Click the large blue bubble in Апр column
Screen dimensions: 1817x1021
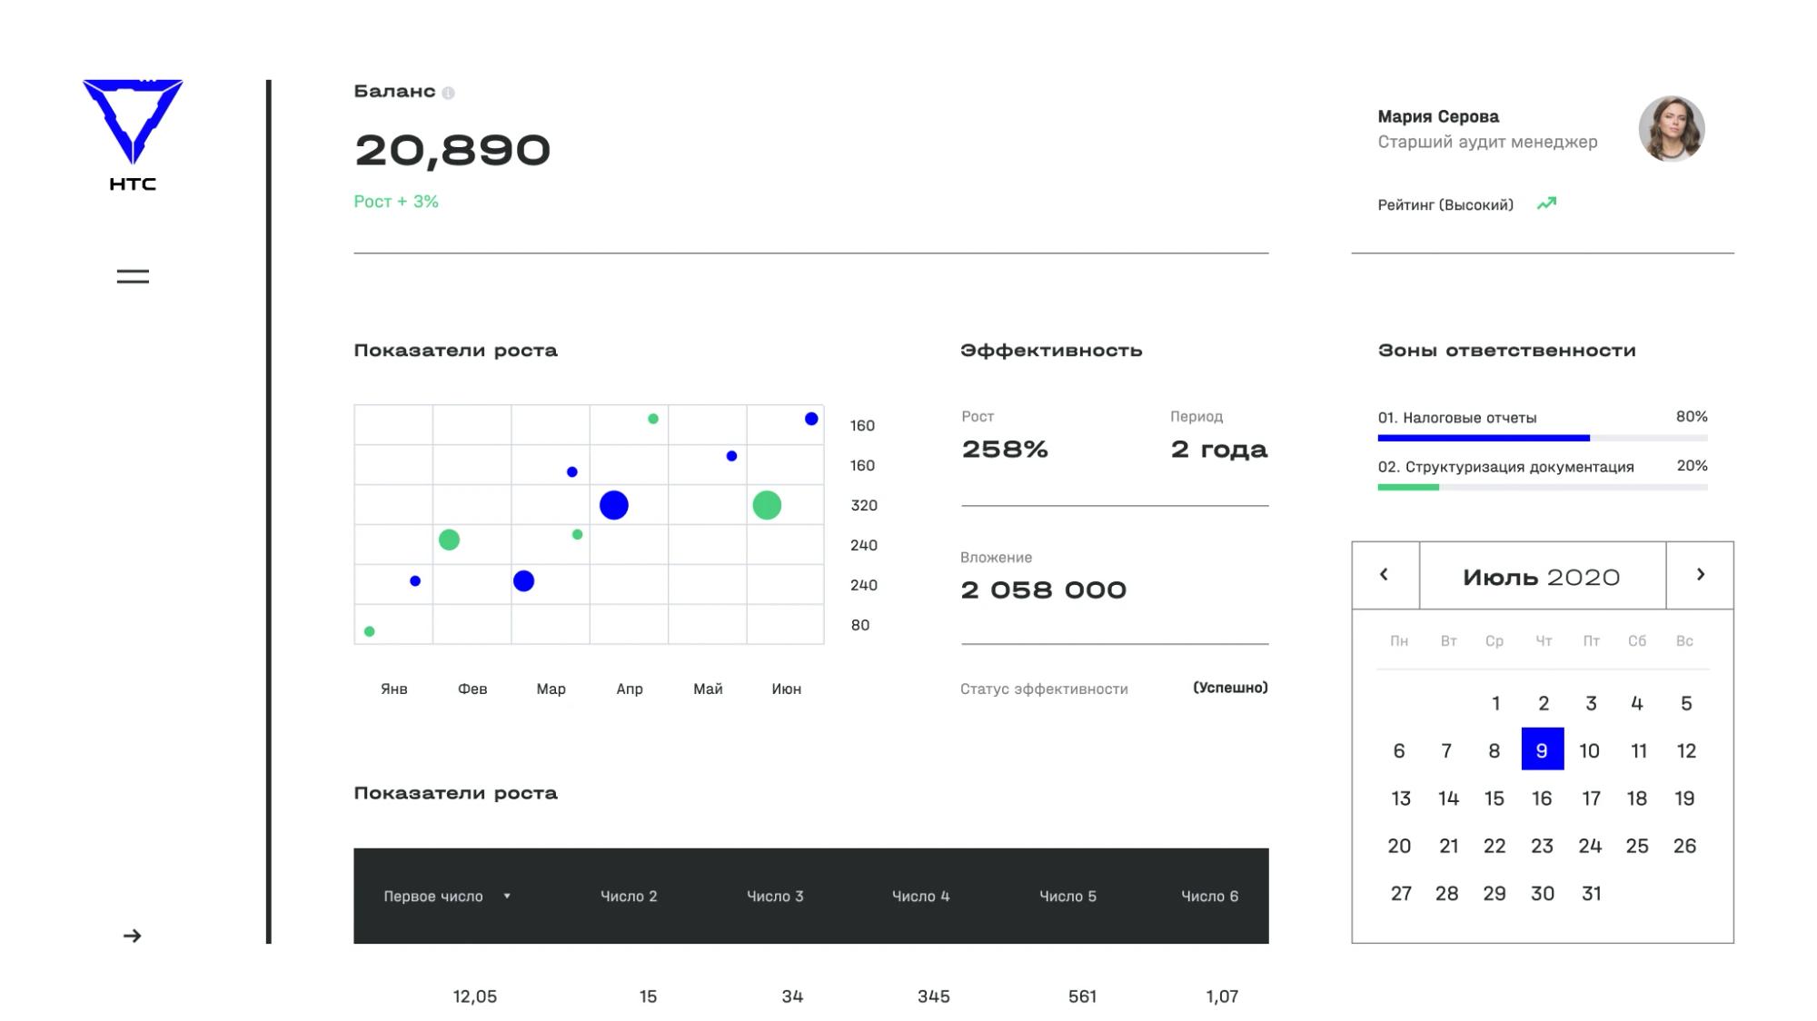[x=614, y=505]
